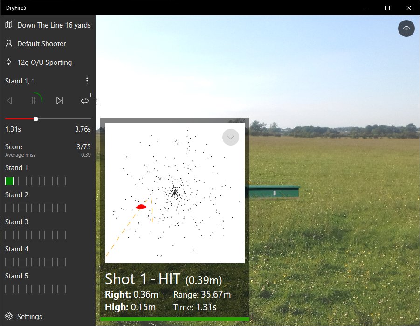Open the Down The Line 16 yards layout
Viewport: 420px width, 326px height.
point(54,25)
